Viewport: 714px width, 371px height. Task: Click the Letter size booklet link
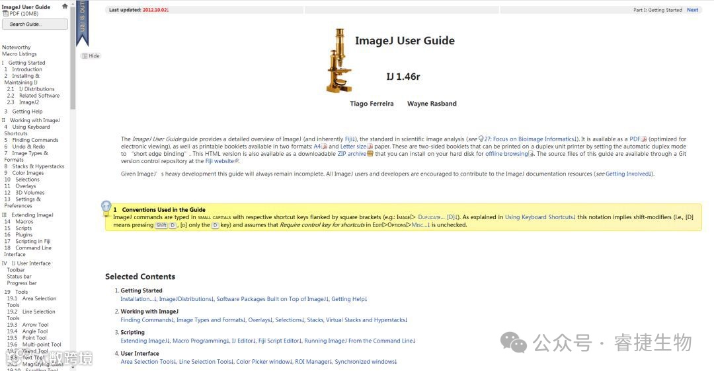[x=353, y=147]
